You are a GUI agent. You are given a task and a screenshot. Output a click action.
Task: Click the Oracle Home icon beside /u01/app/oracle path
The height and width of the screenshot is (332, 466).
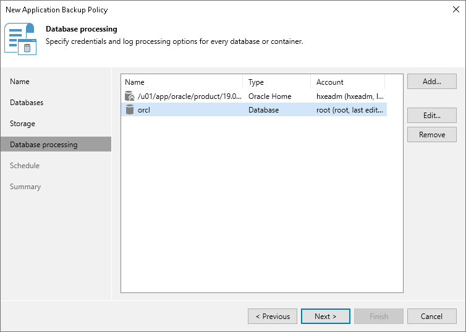(130, 96)
